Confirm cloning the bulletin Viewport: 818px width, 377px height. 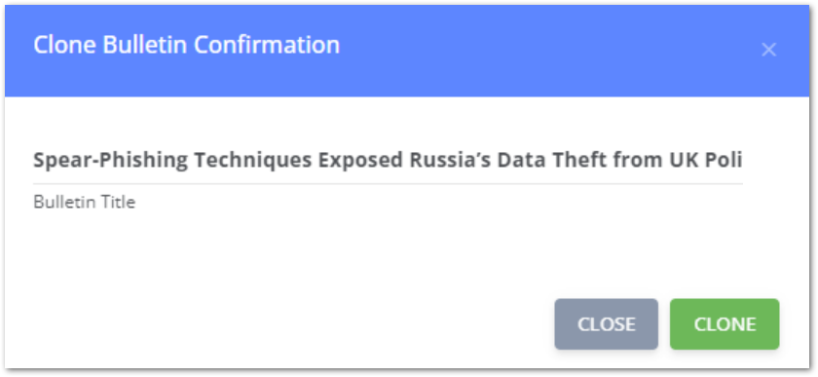(x=725, y=324)
